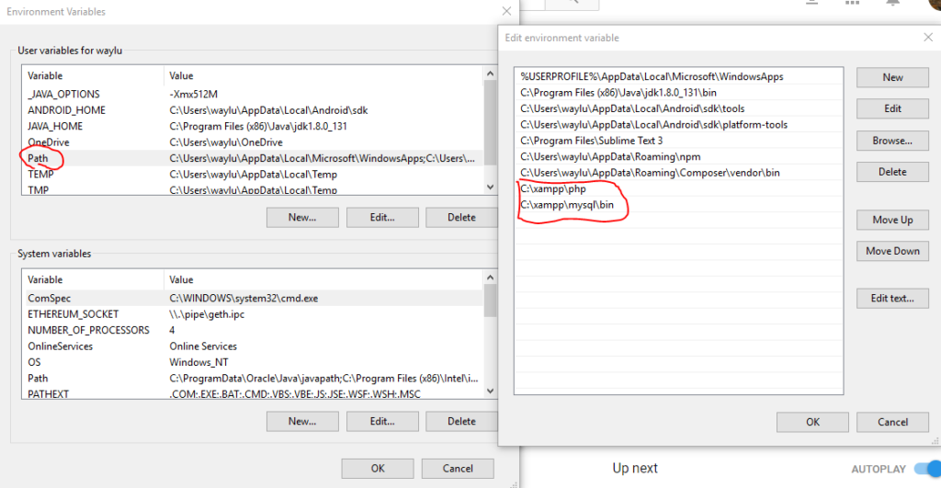Delete the selected path entry

pyautogui.click(x=892, y=172)
